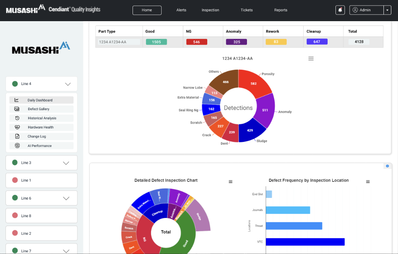This screenshot has height=254, width=398.
Task: Open the Detections chart hamburger menu
Action: [x=311, y=59]
